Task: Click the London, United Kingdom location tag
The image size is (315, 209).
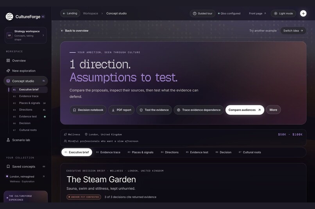Action: tap(103, 134)
